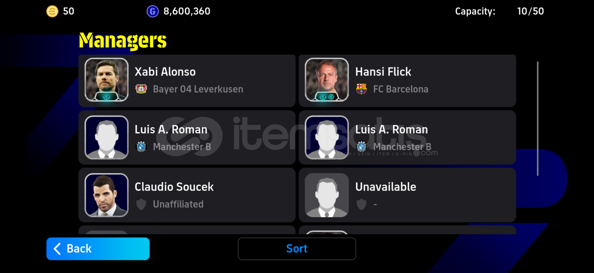Select Xabi Alonso's portrait thumbnail
The image size is (594, 273).
point(107,80)
